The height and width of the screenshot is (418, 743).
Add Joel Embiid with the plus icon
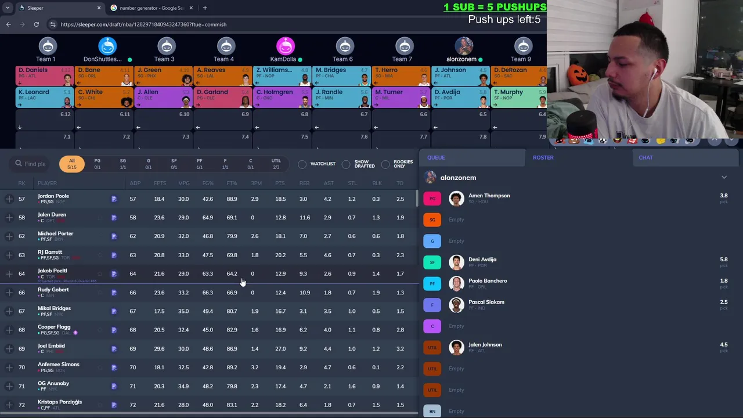pyautogui.click(x=9, y=349)
